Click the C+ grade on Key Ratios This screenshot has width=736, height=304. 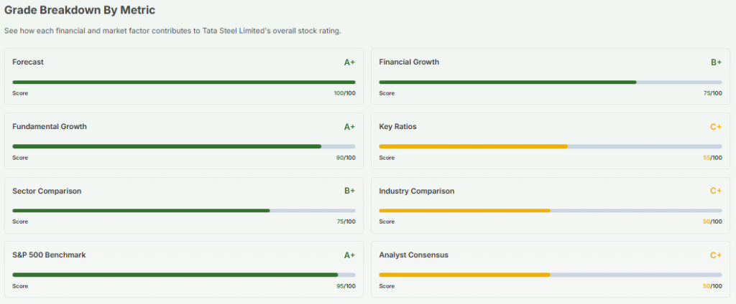click(716, 127)
